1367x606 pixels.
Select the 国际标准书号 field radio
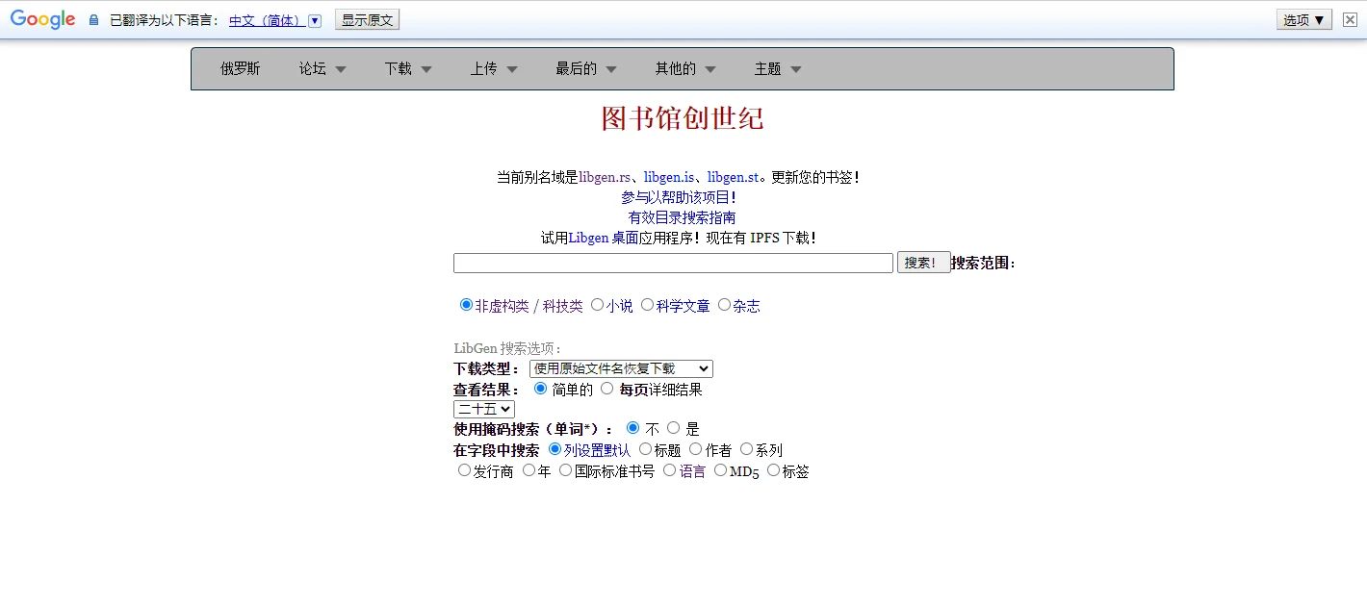[565, 470]
